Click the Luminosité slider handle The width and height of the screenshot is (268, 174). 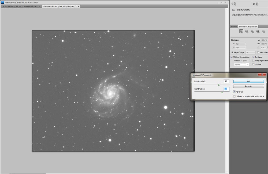click(x=219, y=85)
